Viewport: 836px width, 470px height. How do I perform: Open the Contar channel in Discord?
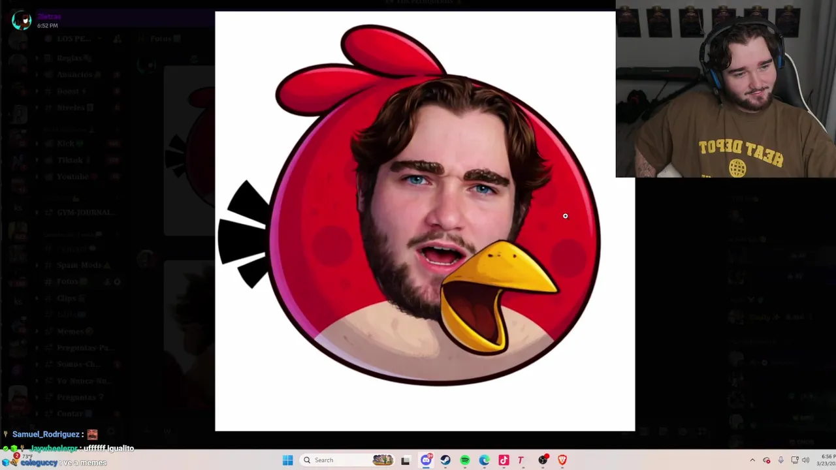click(x=81, y=413)
